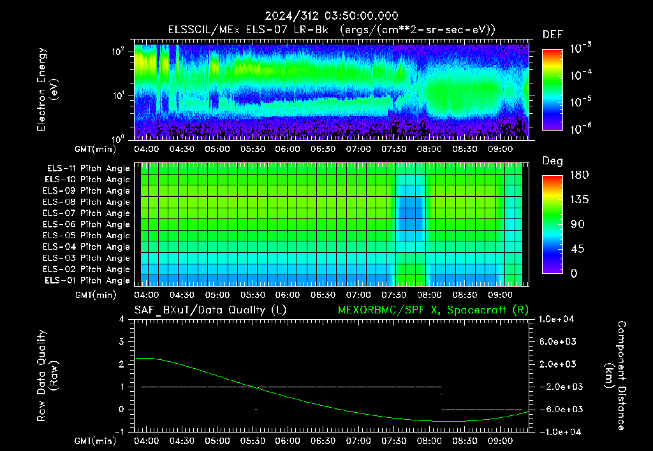Screen dimensions: 653x451
Task: Click the blue low pitch-angle patch near 07:45
Action: (410, 213)
